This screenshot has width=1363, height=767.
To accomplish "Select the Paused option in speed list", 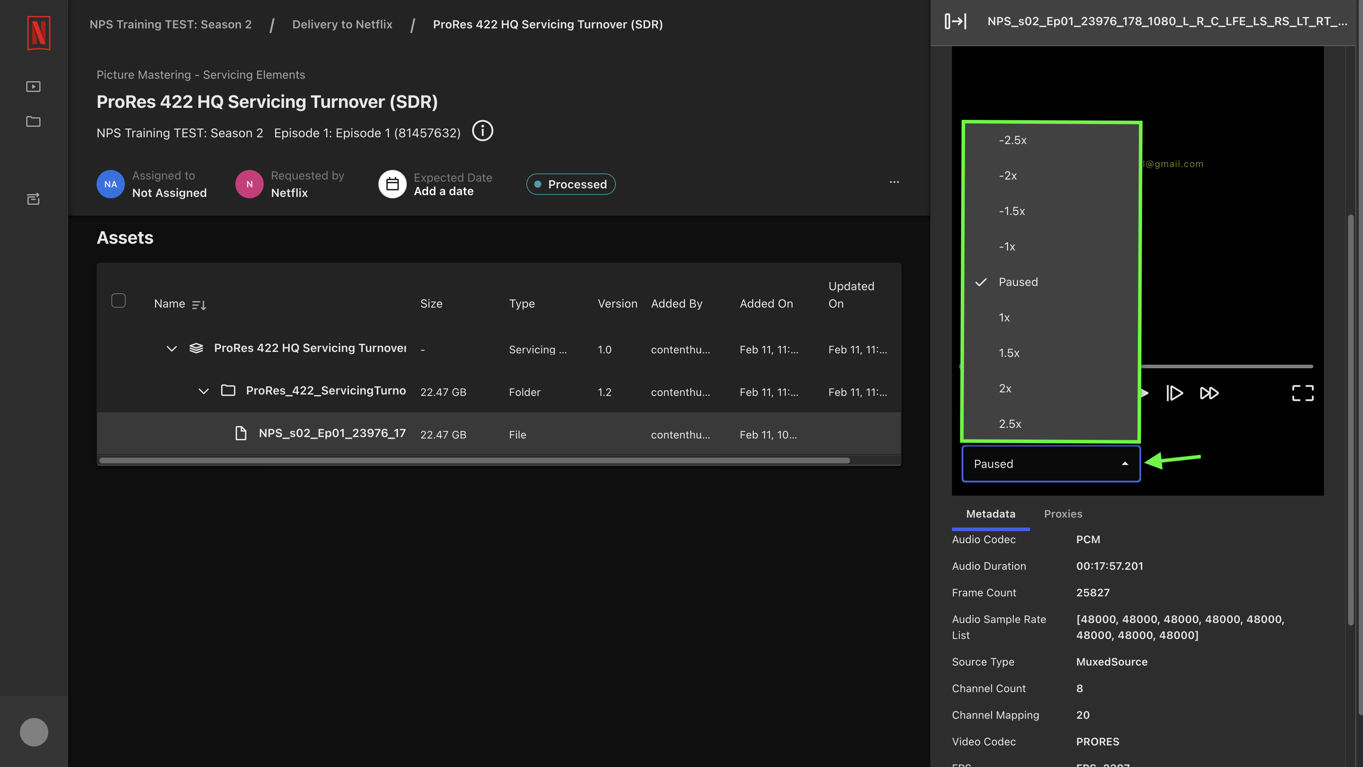I will coord(1052,282).
